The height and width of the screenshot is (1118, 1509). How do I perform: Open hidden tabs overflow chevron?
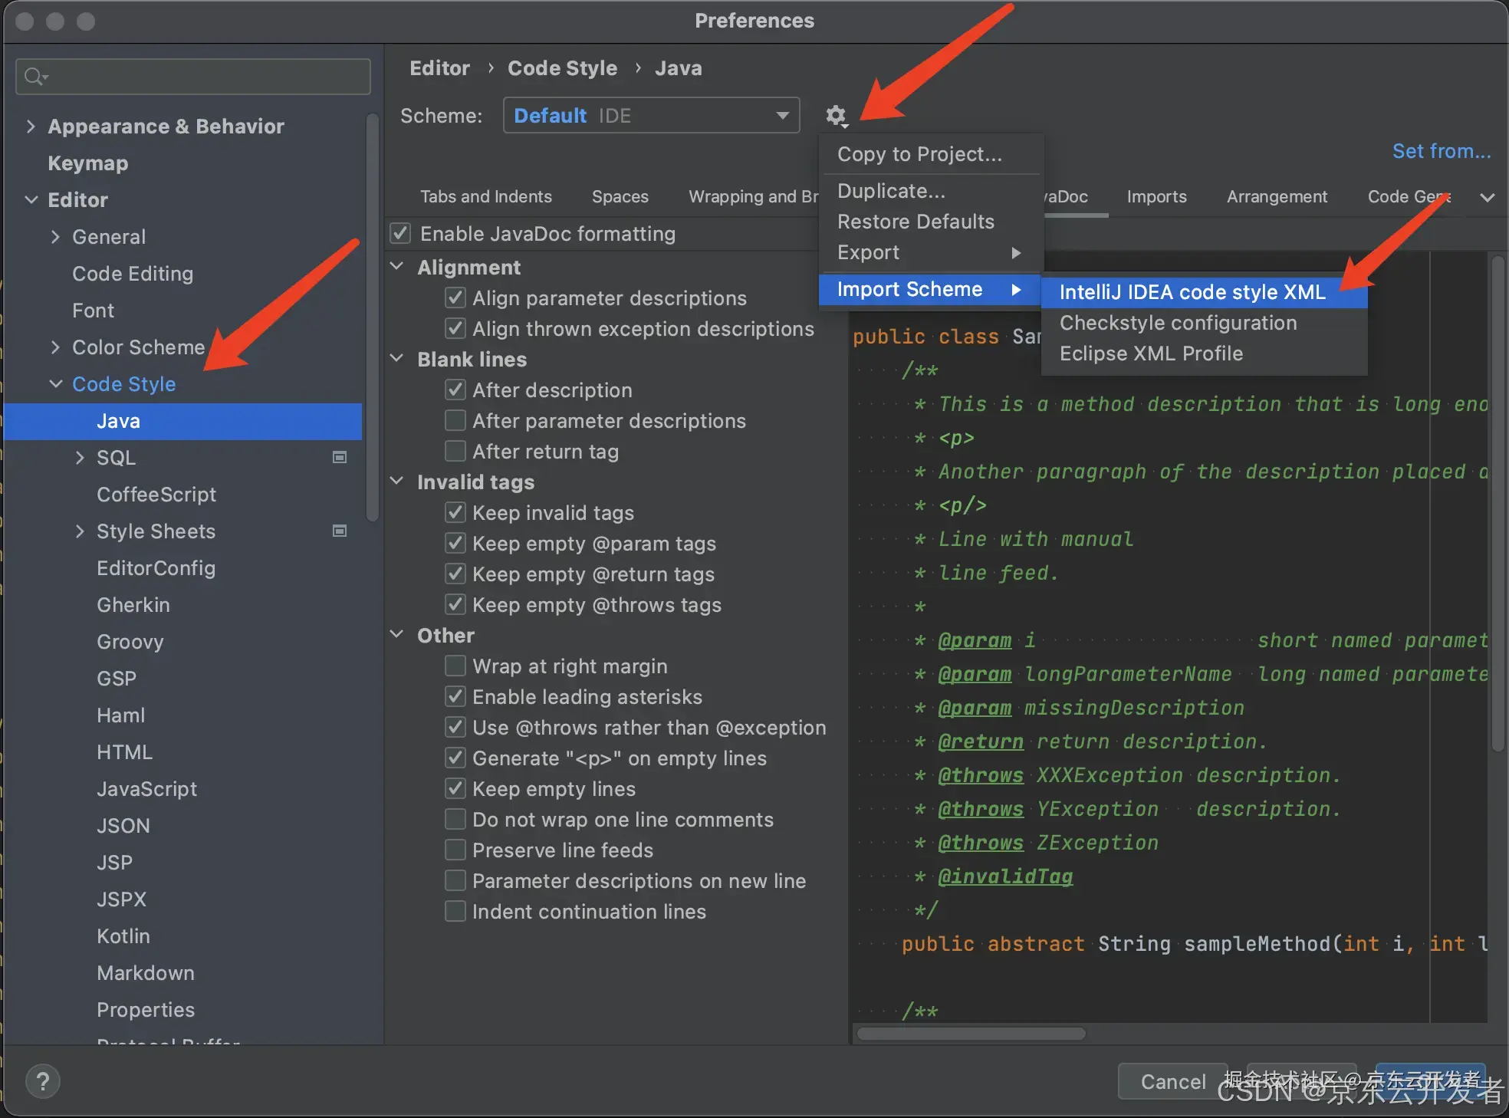point(1487,197)
